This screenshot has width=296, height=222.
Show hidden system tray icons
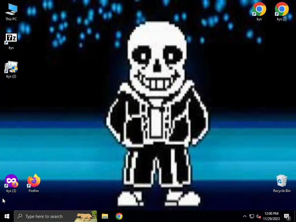point(245,216)
